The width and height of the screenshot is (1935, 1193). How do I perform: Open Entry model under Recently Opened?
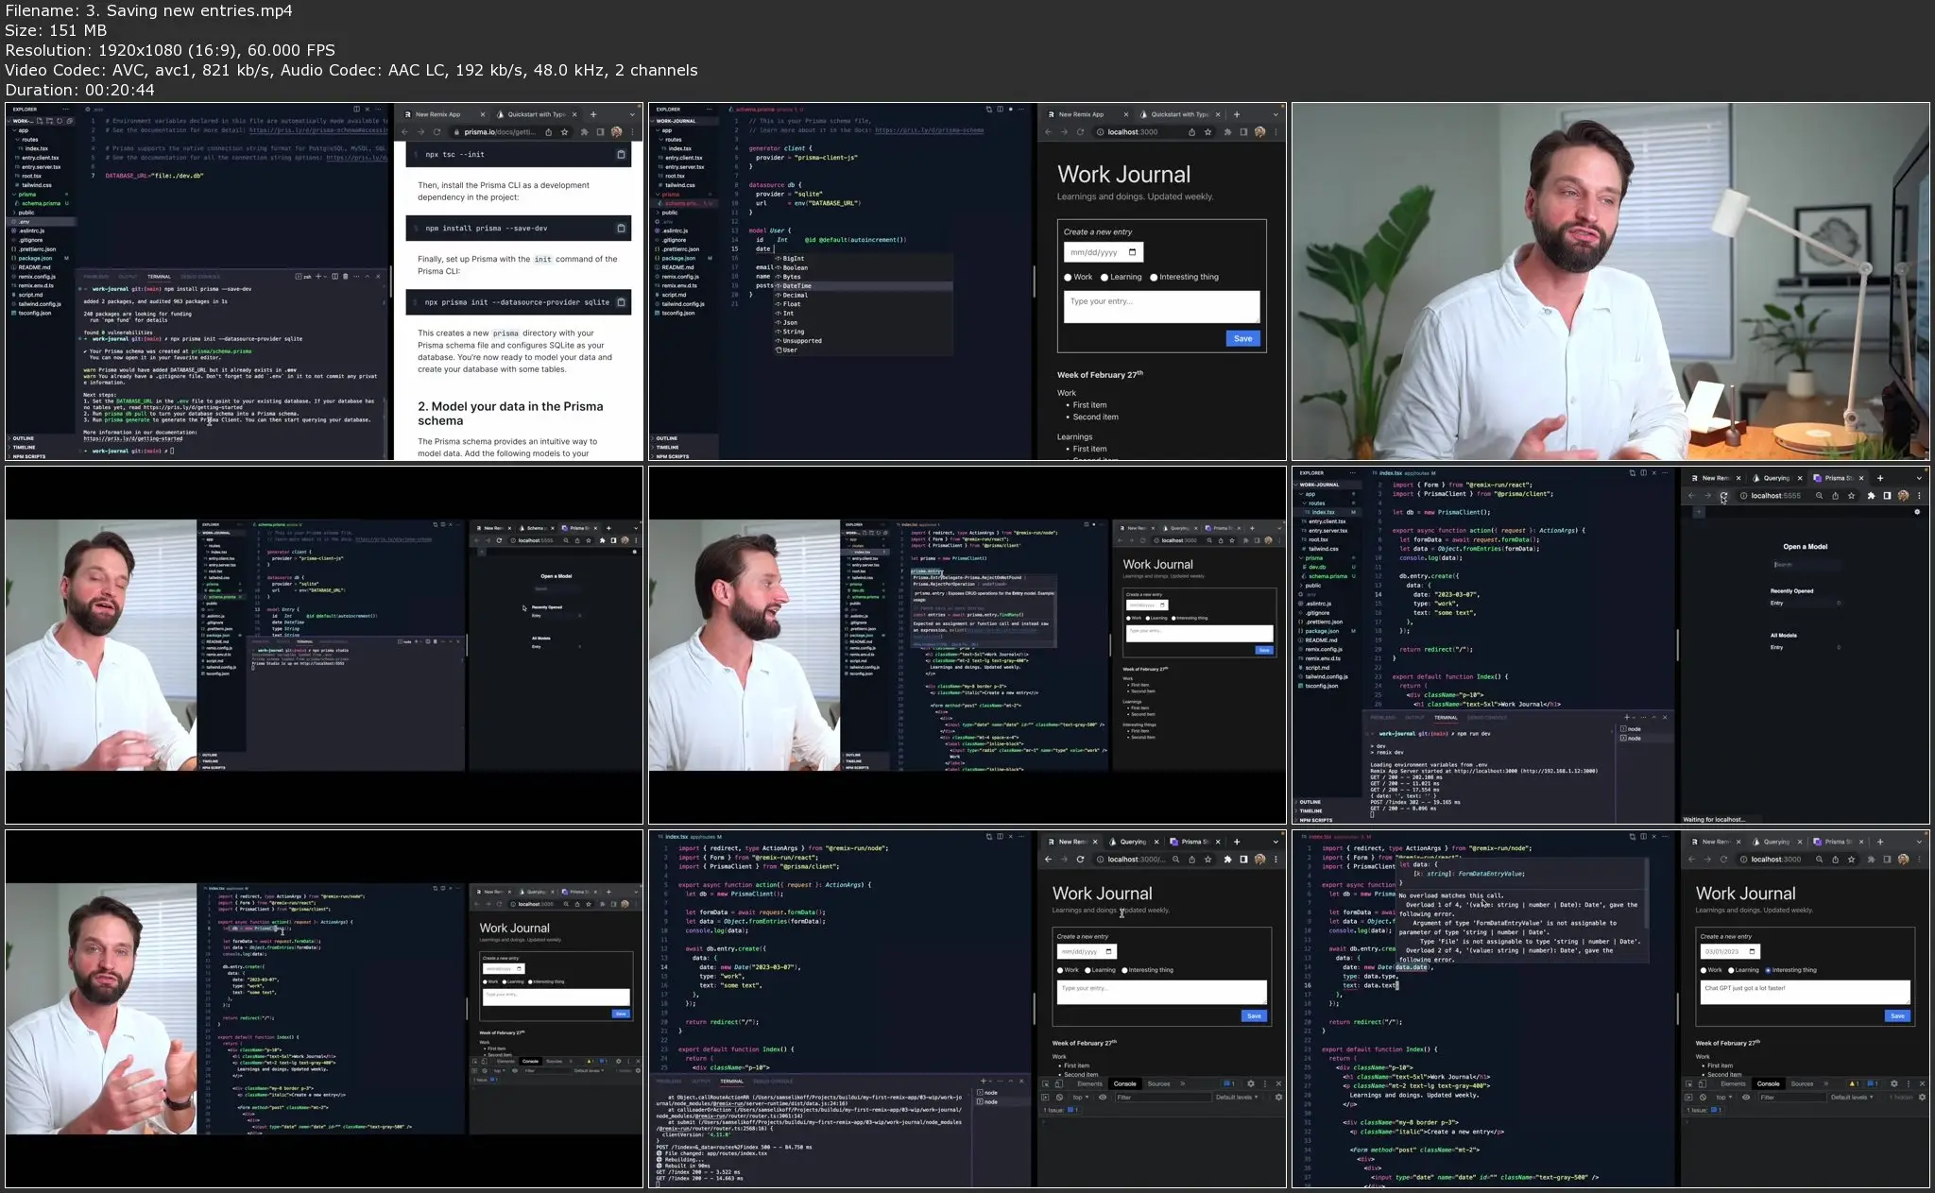[1805, 603]
